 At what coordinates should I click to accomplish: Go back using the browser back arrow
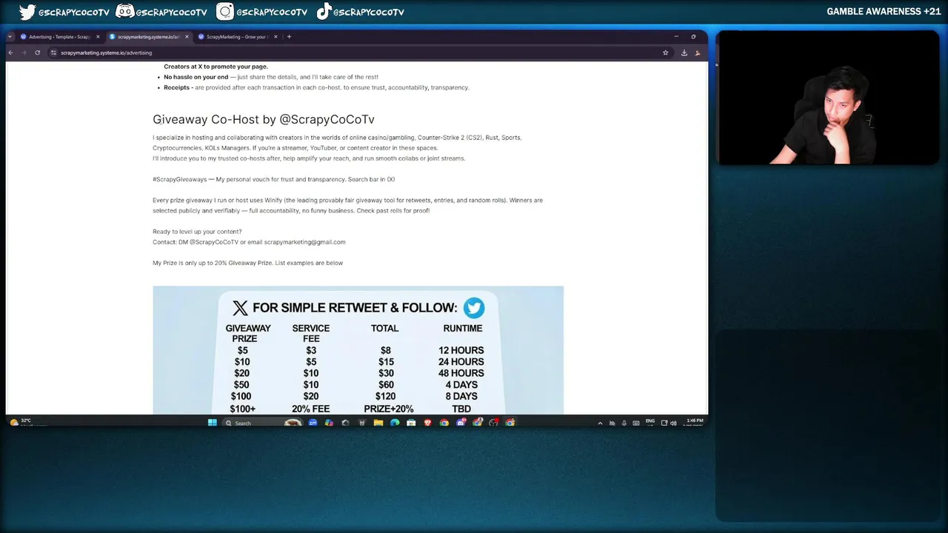click(10, 53)
